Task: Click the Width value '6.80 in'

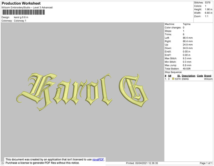Action: tap(208, 13)
